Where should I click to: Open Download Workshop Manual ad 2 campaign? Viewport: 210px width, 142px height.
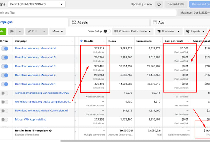click(x=35, y=75)
